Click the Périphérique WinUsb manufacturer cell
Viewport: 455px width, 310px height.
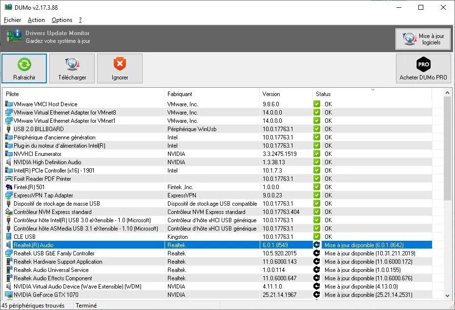(x=192, y=129)
